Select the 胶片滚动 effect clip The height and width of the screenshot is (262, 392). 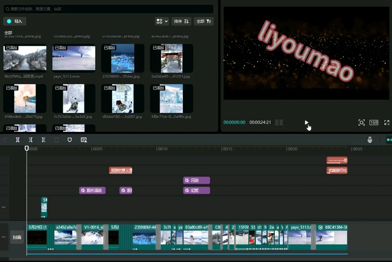pyautogui.click(x=92, y=190)
